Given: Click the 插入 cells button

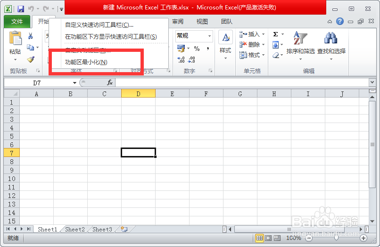Looking at the screenshot, I should tap(249, 34).
